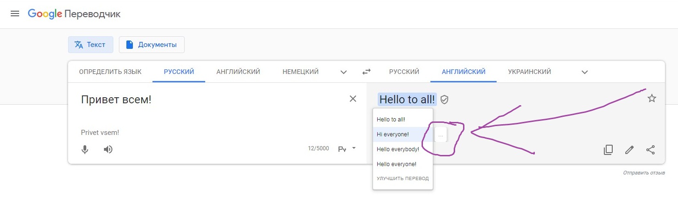The height and width of the screenshot is (201, 678).
Task: Start voice input with microphone icon
Action: (85, 149)
